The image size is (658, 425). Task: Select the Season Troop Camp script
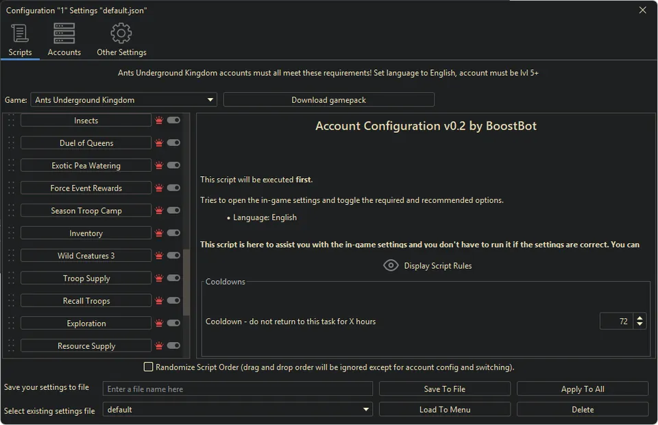[x=86, y=210]
